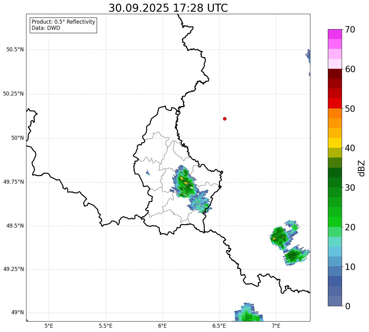Click the 50.5°N latitude tick label

point(15,49)
